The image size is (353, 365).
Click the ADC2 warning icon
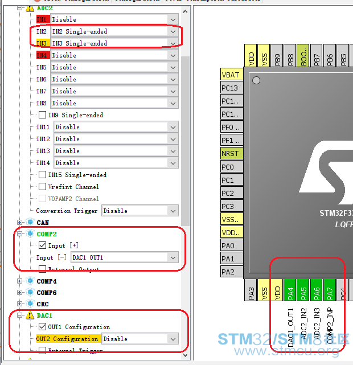[30, 9]
